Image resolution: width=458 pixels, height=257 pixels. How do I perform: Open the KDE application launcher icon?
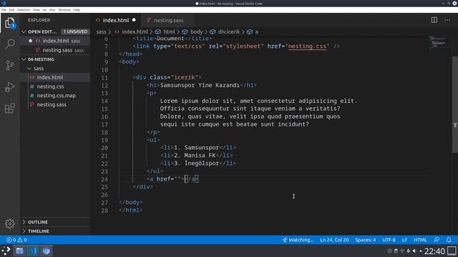(6, 251)
